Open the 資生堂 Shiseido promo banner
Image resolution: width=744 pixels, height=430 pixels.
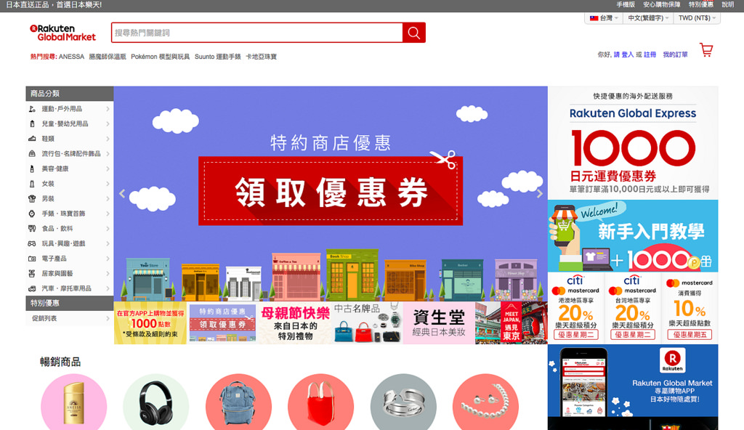pos(439,323)
